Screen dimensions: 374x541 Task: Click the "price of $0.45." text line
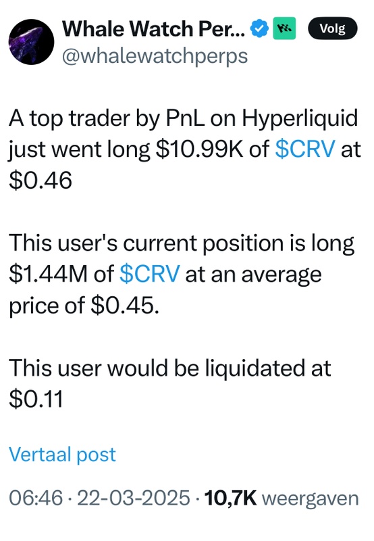84,306
